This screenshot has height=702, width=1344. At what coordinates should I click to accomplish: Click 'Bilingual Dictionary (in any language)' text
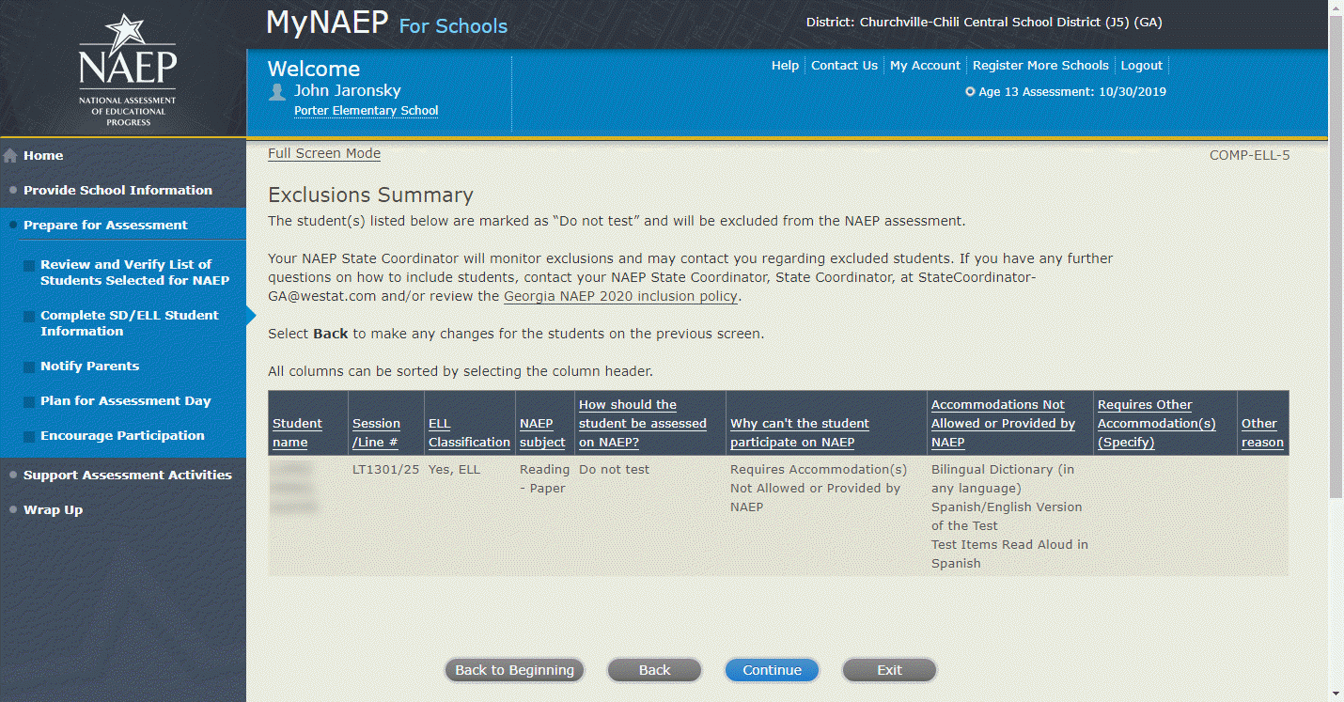pyautogui.click(x=1003, y=478)
